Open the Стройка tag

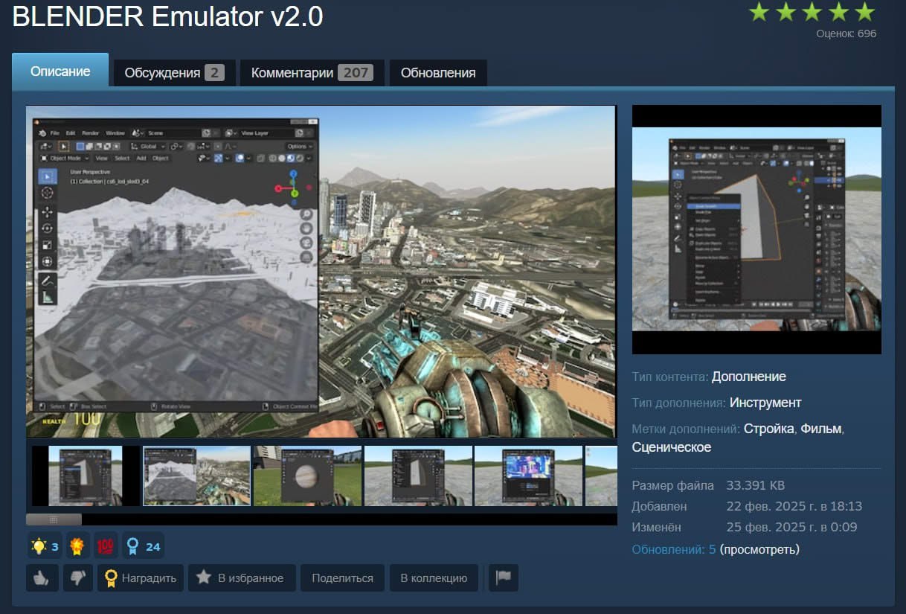[769, 429]
